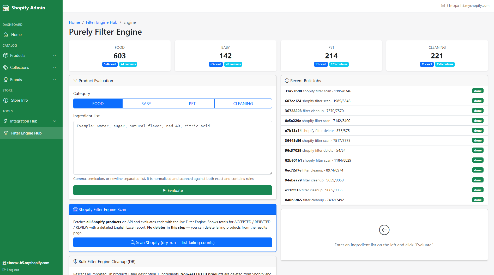494x275 pixels.
Task: Click the top-right t1mzpx-h5.myshopify.com store link
Action: click(465, 6)
